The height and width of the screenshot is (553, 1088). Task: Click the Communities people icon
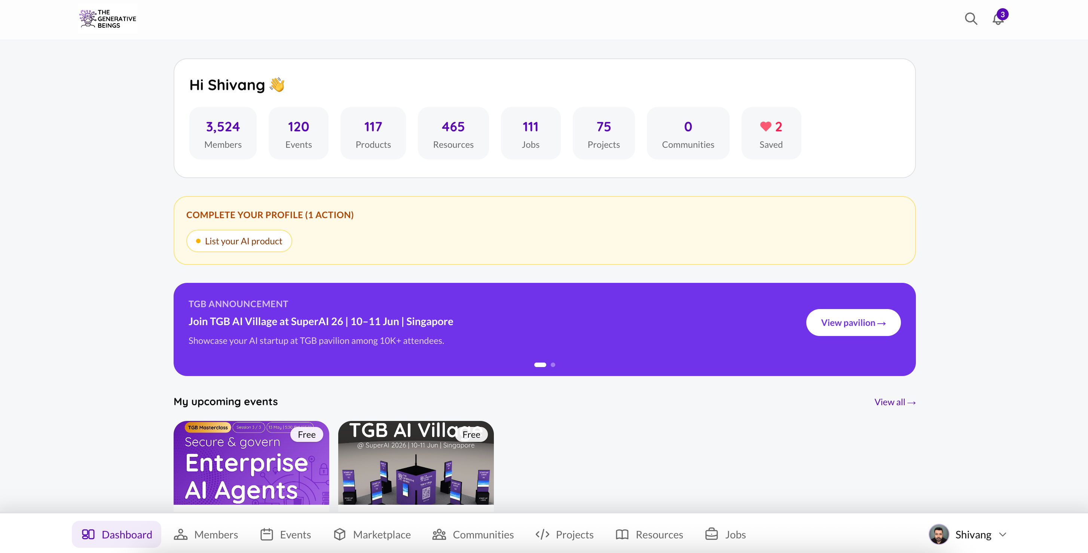439,534
